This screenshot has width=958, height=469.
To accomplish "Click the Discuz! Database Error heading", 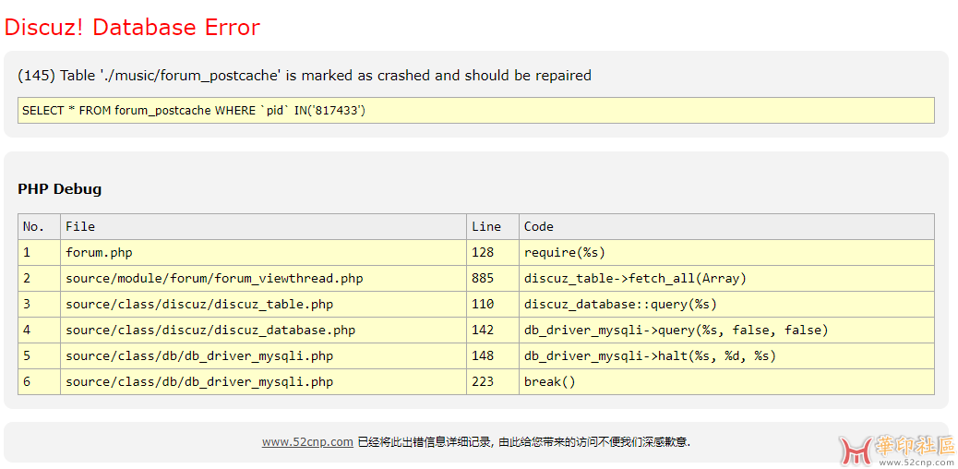I will pos(132,28).
